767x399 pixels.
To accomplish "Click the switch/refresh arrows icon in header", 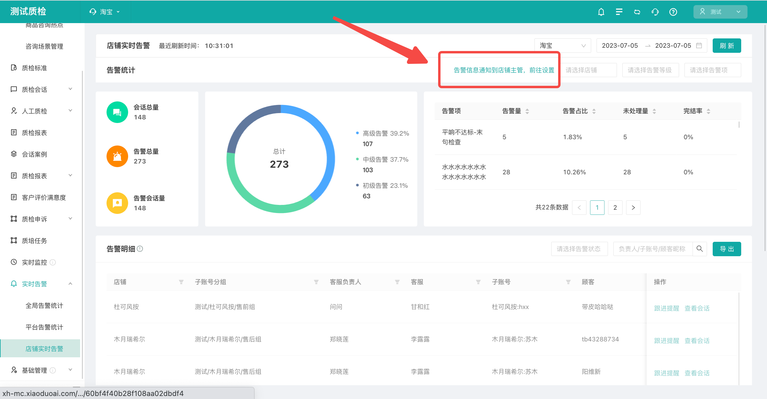I will tap(637, 12).
